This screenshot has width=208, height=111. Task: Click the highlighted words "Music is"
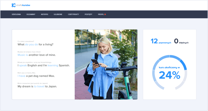(x=23, y=55)
